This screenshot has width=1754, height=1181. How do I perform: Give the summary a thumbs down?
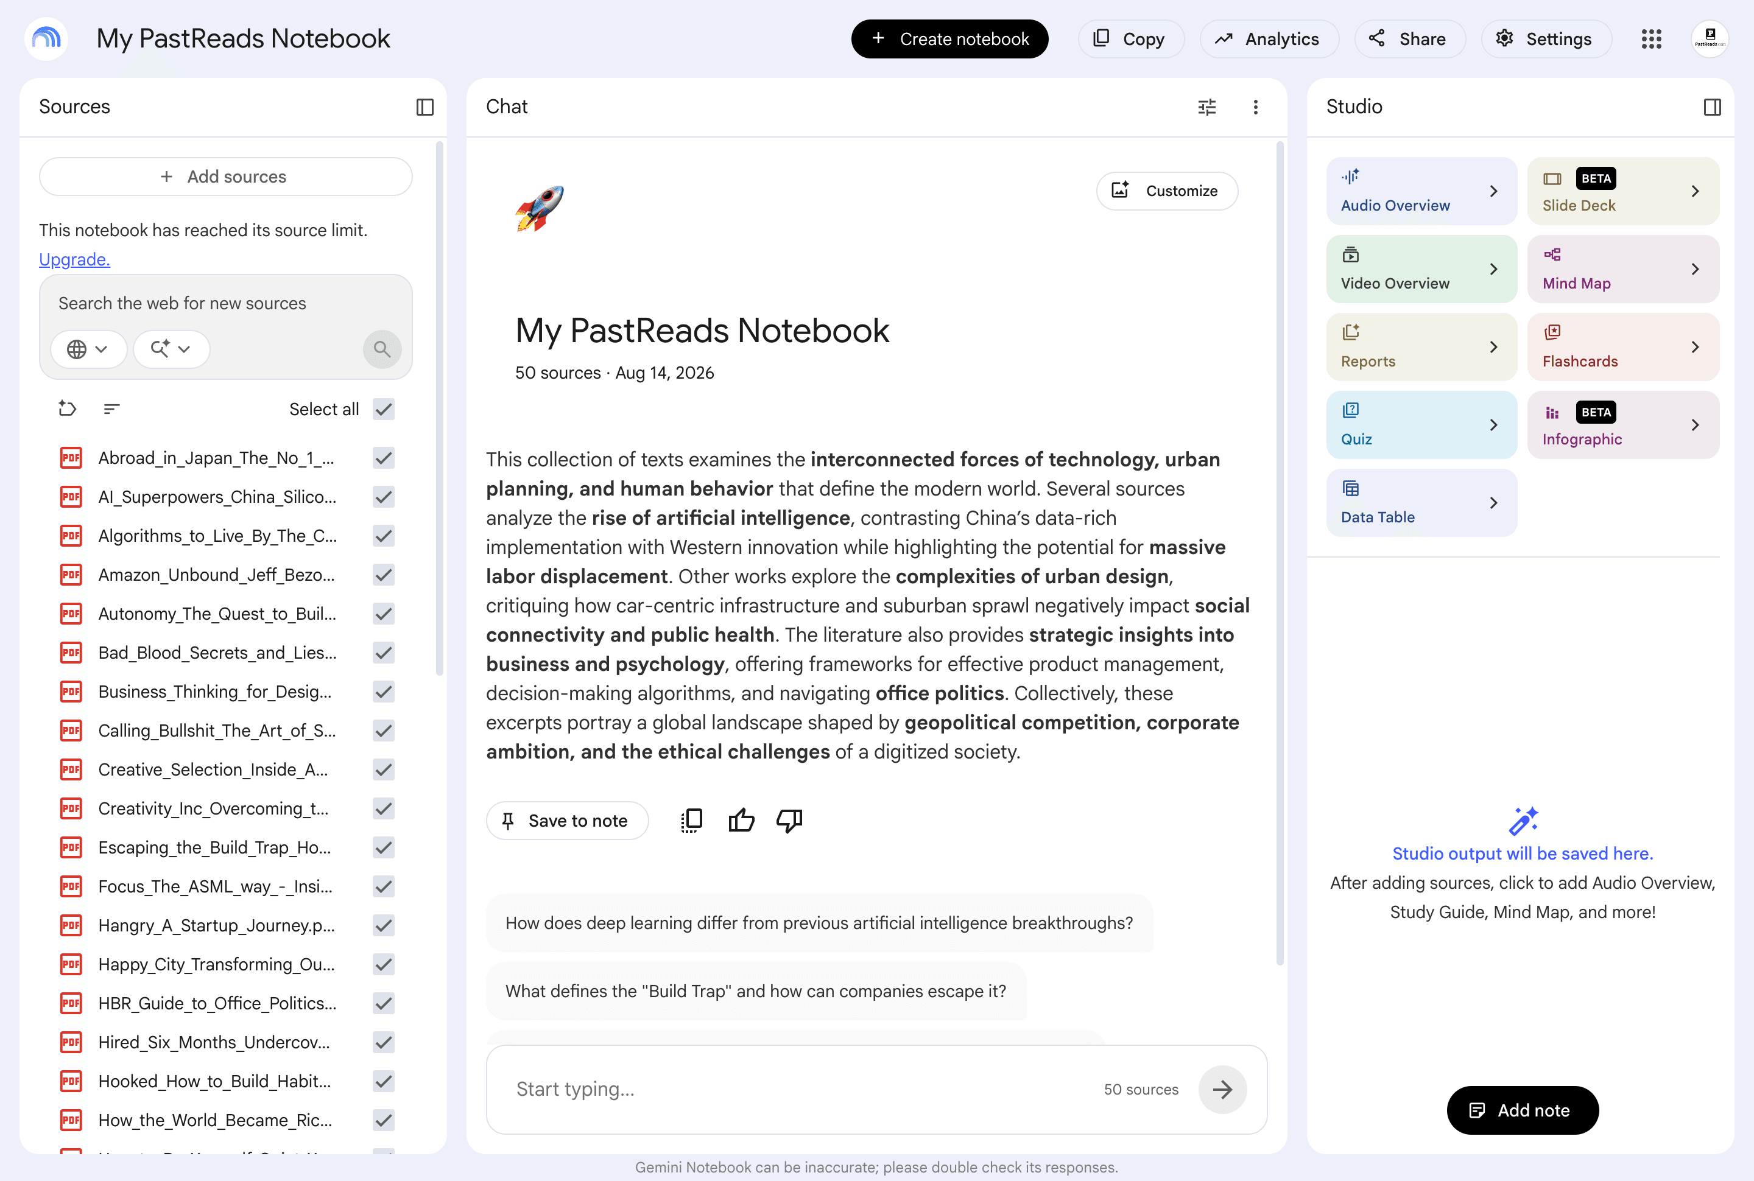[x=789, y=820]
